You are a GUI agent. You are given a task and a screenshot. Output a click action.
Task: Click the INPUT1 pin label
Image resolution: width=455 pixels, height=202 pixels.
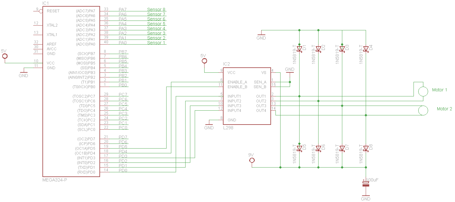[234, 96]
